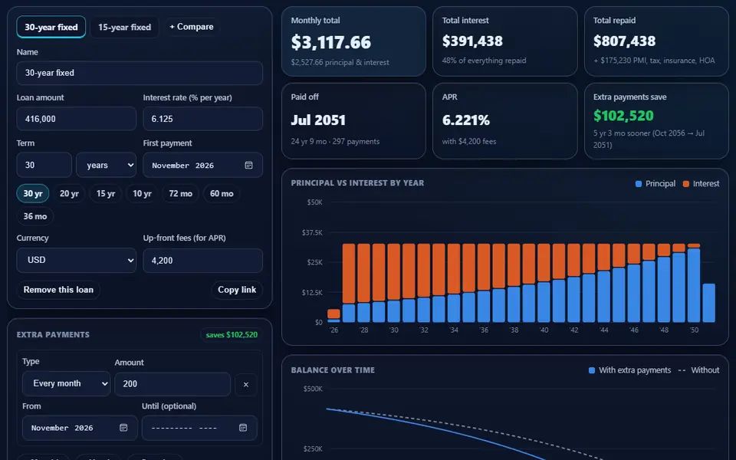Viewport: 736px width, 460px height.
Task: Edit the loan Name field
Action: [140, 73]
